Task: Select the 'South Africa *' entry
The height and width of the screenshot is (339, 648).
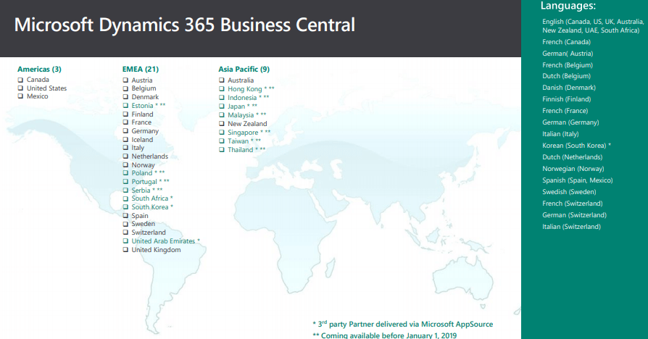Action: point(152,198)
